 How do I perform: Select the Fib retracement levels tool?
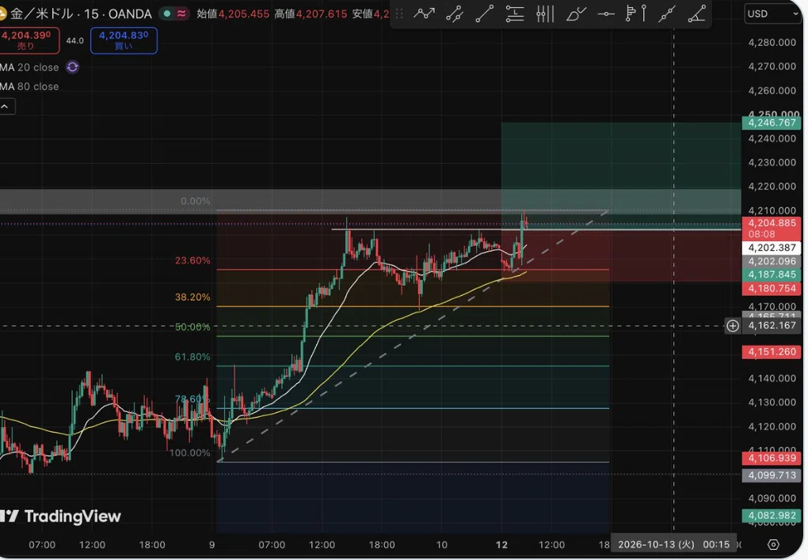pos(514,14)
